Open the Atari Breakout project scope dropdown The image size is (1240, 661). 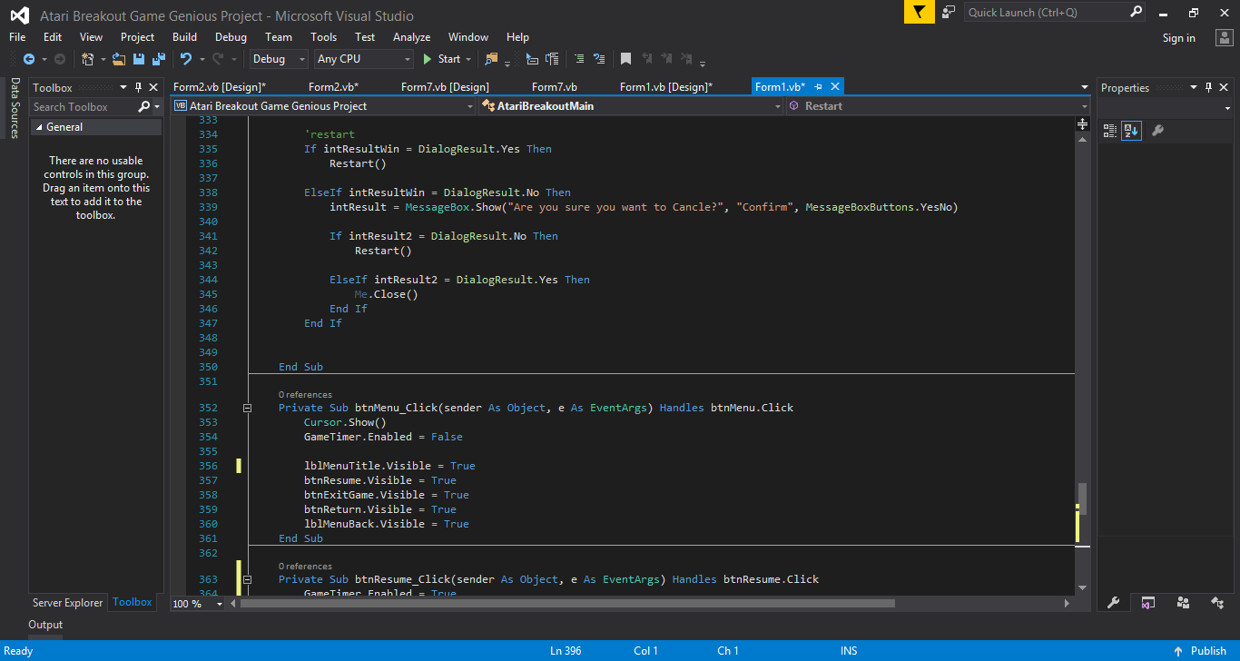click(x=469, y=106)
